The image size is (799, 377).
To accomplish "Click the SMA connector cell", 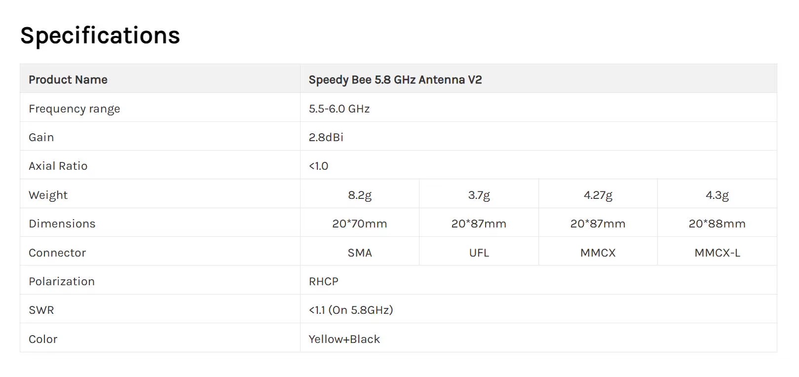I will tap(360, 253).
